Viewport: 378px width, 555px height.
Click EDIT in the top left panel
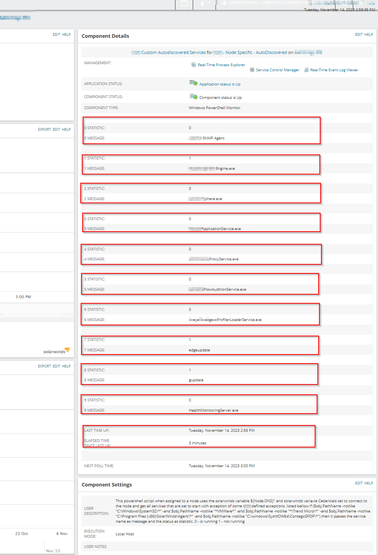57,35
